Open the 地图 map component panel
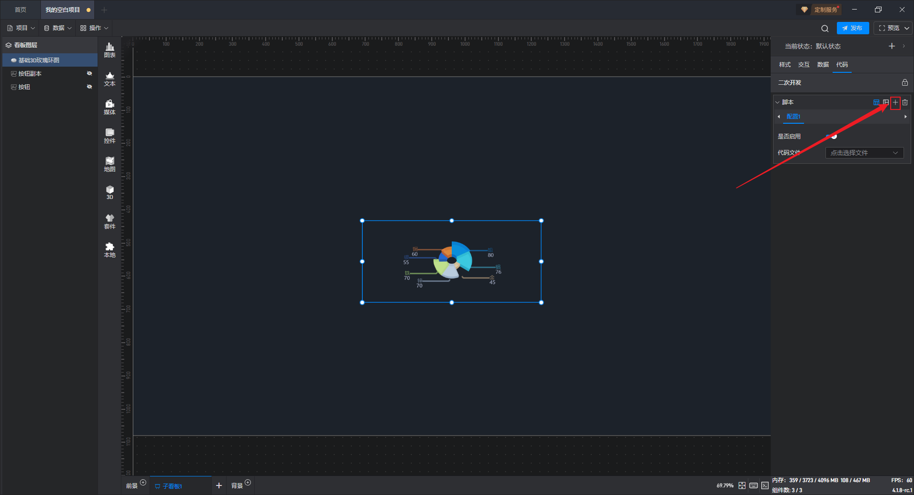Screen dimensions: 914x495 pyautogui.click(x=109, y=164)
